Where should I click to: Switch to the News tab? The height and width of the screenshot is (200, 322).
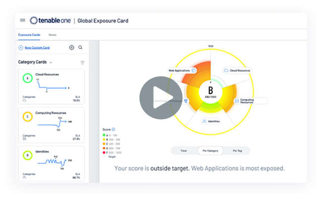52,35
